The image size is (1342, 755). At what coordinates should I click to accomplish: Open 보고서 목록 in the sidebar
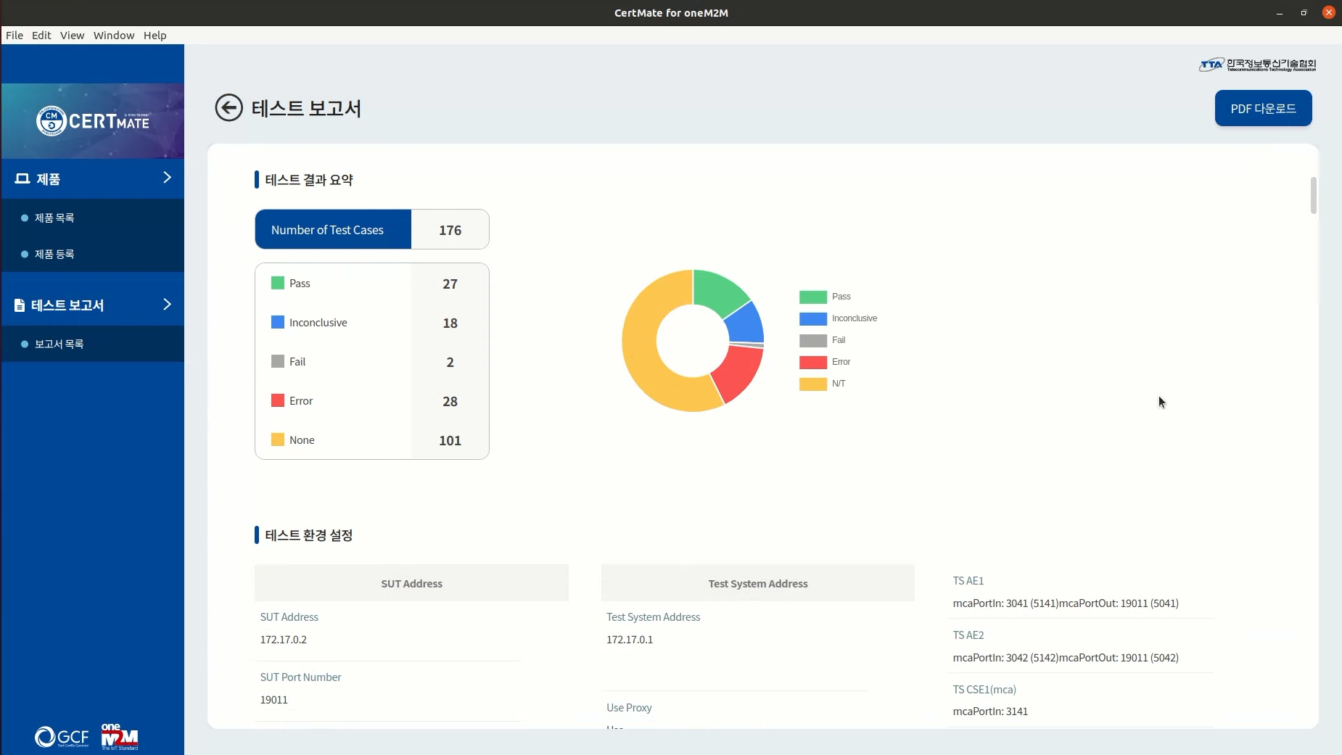pyautogui.click(x=59, y=344)
